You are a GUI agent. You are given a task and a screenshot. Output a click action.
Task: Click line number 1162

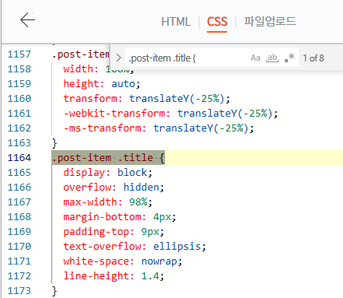(x=19, y=128)
